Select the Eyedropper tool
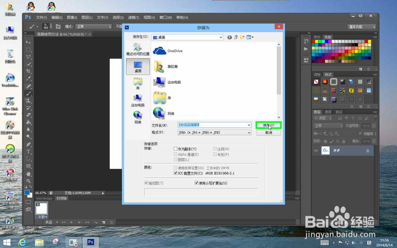The image size is (397, 248). point(28,79)
